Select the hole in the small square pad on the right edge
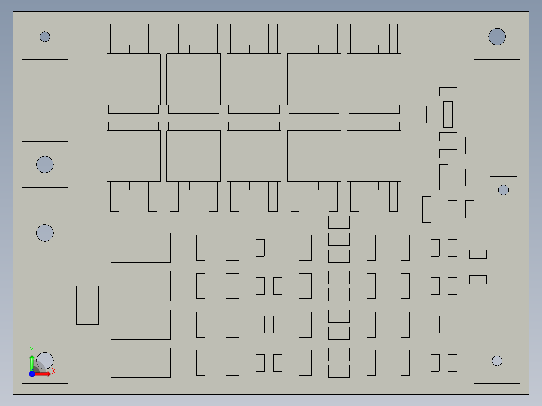This screenshot has width=542, height=406. click(x=504, y=190)
